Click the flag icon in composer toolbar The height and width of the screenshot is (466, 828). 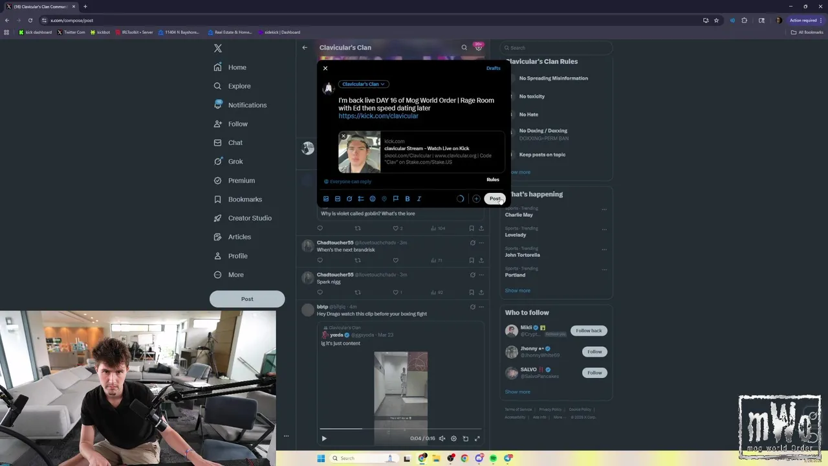[x=396, y=199]
